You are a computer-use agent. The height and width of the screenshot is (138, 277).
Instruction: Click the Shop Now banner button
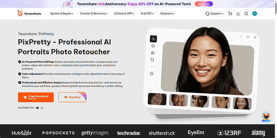(x=204, y=4)
